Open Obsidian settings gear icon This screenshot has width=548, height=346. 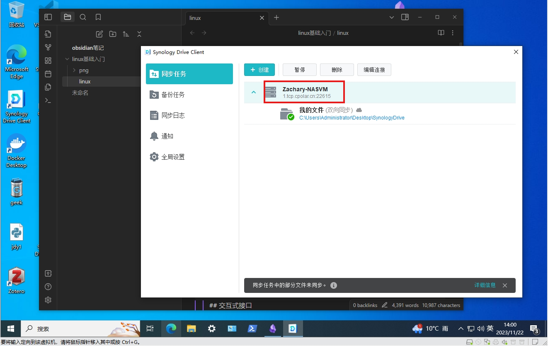click(x=48, y=300)
